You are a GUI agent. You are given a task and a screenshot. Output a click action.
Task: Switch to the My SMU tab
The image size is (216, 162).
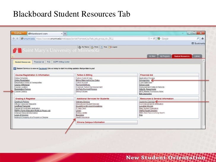[x=152, y=56]
